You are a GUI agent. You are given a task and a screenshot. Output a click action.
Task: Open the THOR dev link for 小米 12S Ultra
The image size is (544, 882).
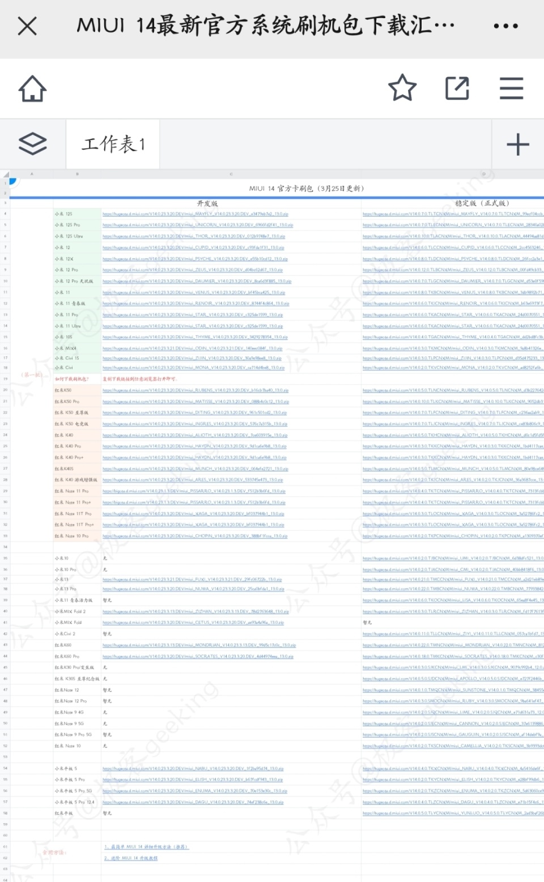tap(194, 236)
